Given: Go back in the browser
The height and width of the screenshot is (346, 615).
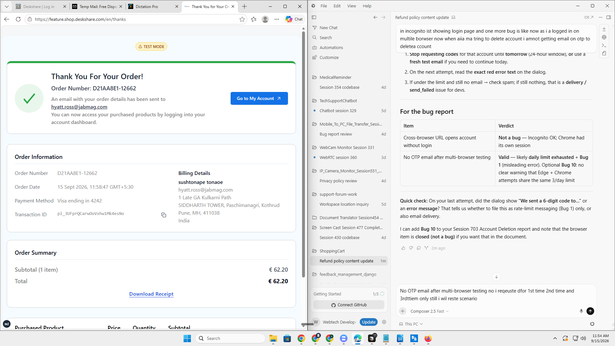Looking at the screenshot, I should [x=7, y=19].
